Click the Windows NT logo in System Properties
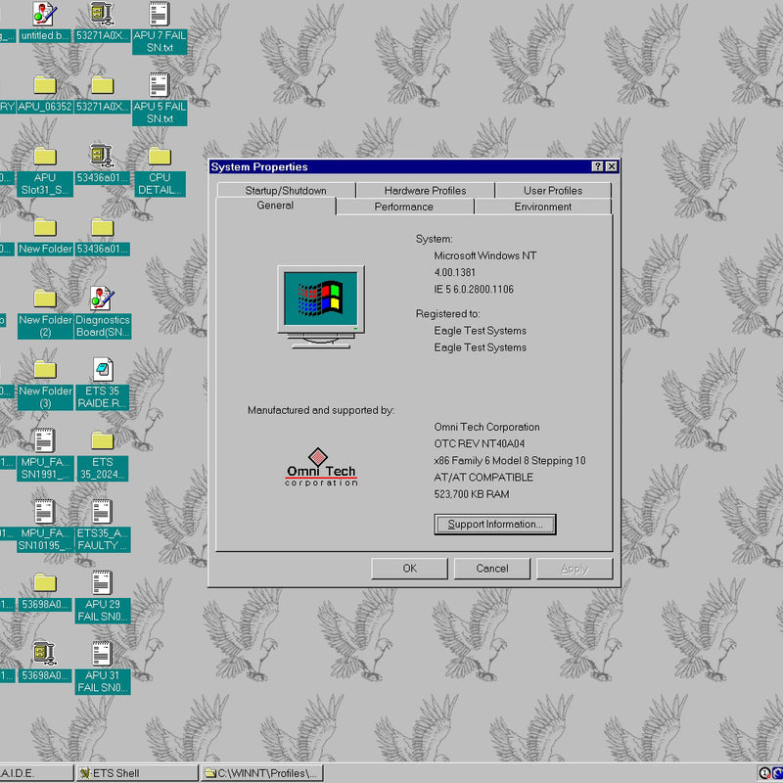 coord(321,300)
